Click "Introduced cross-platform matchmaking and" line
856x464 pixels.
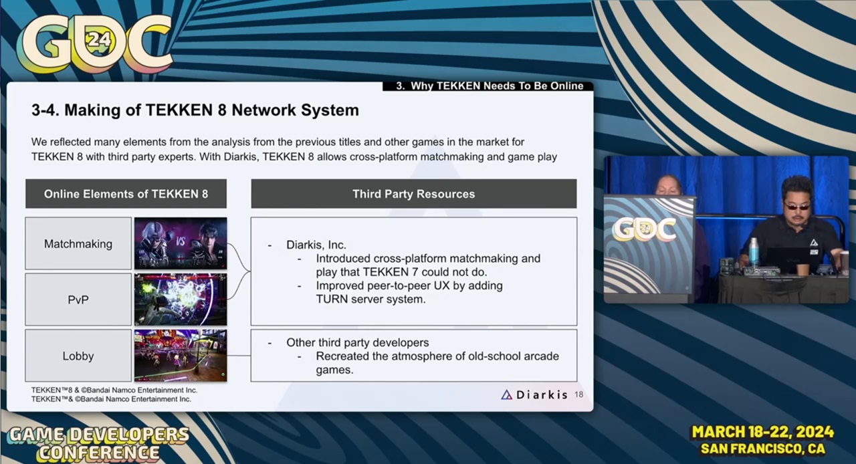coord(428,258)
